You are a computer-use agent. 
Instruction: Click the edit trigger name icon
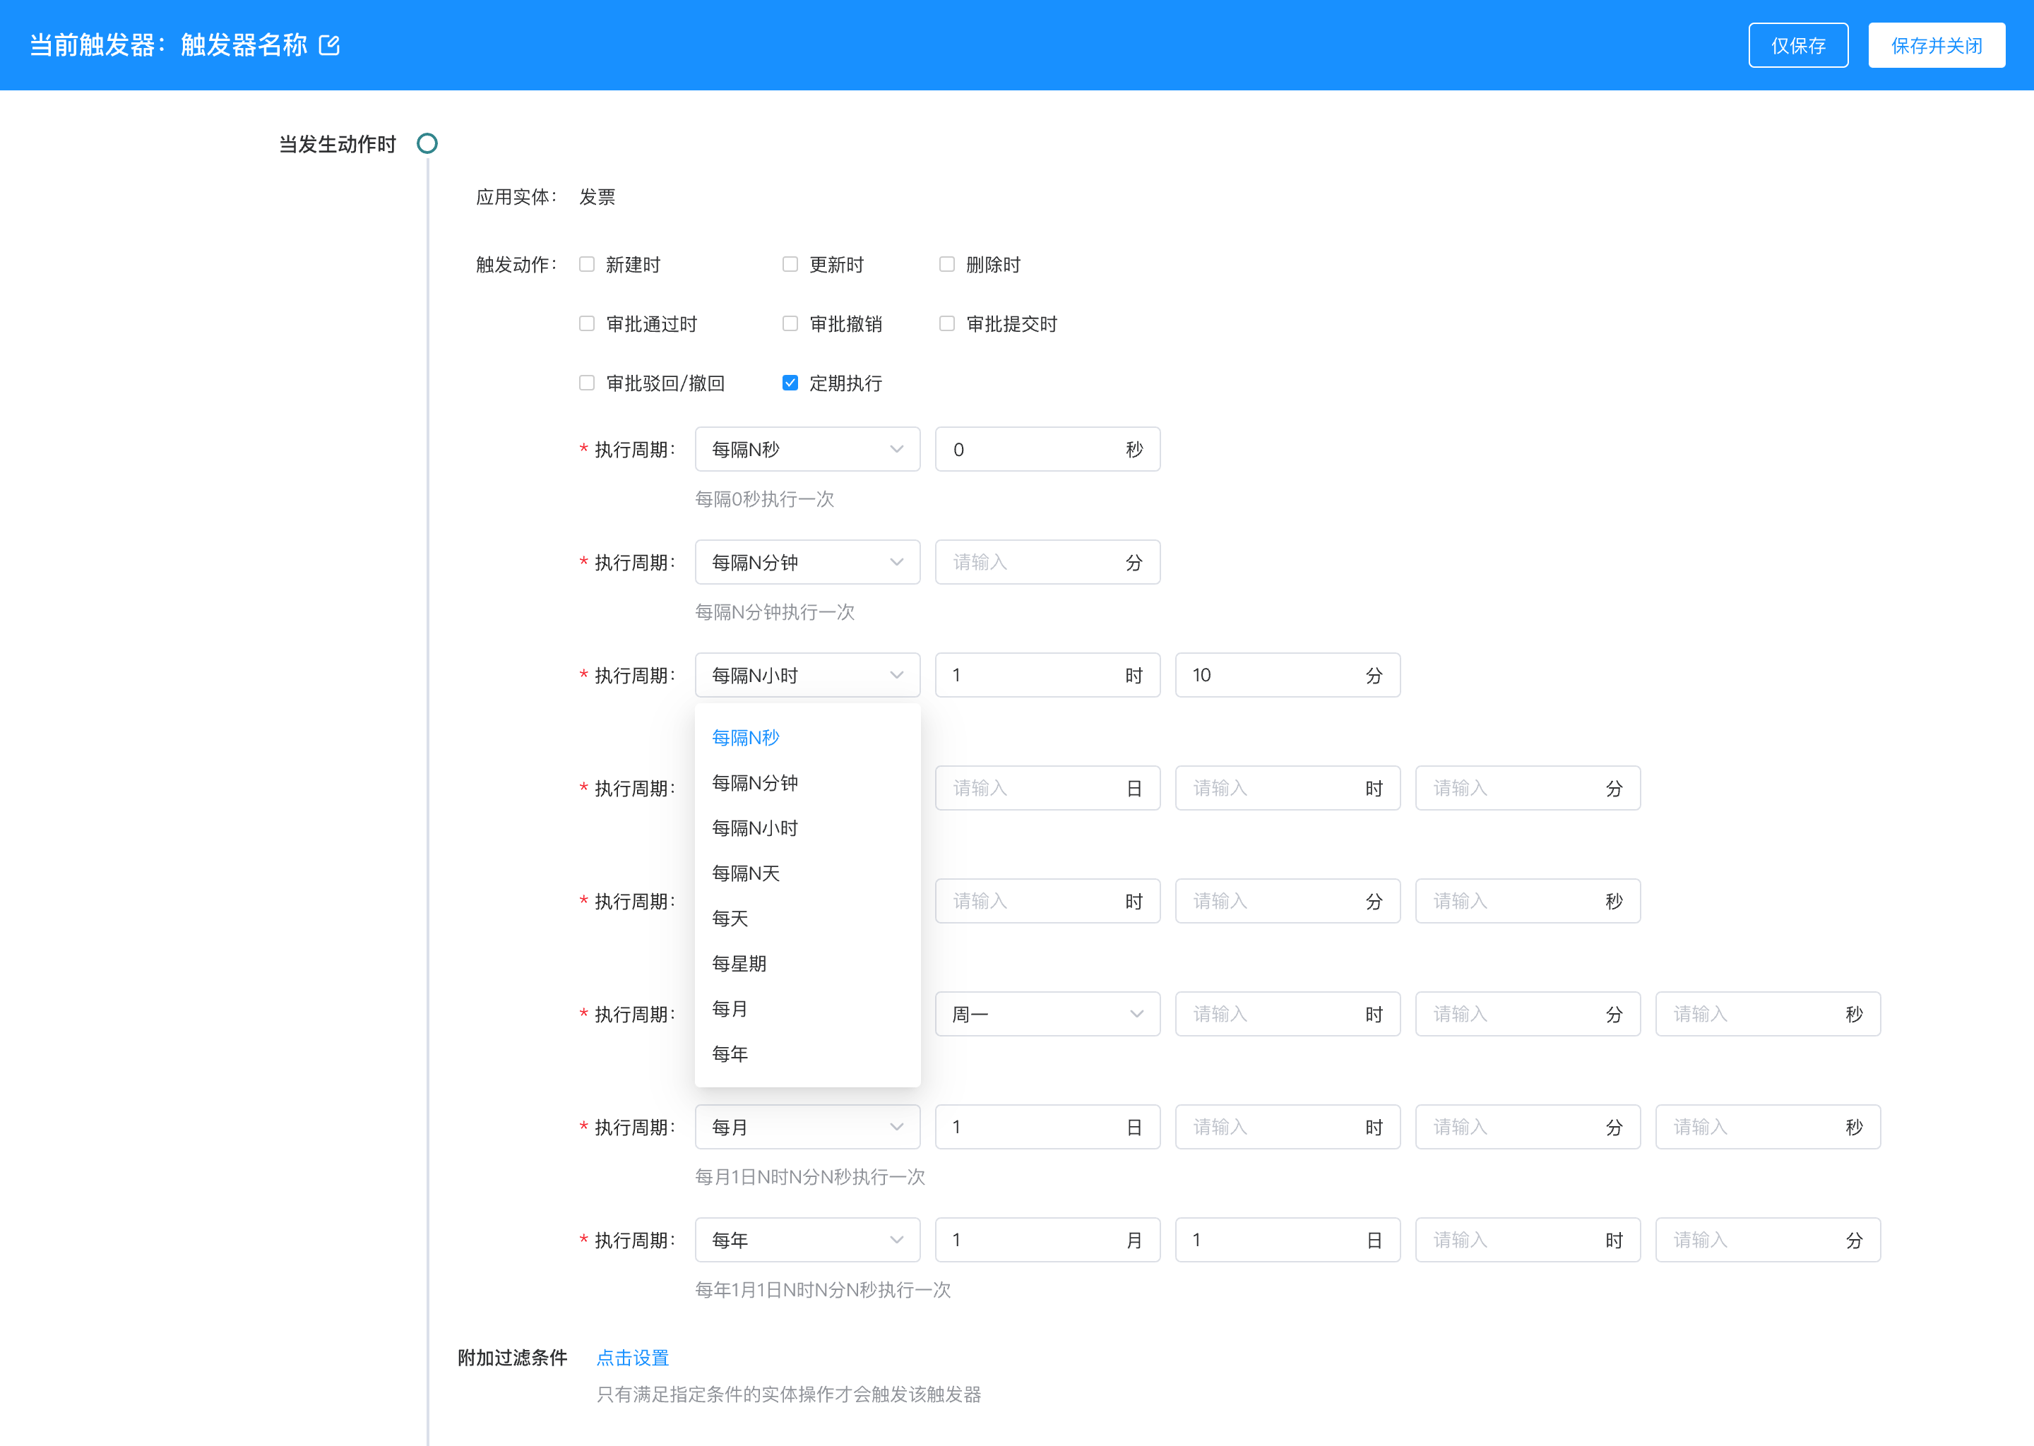[328, 44]
